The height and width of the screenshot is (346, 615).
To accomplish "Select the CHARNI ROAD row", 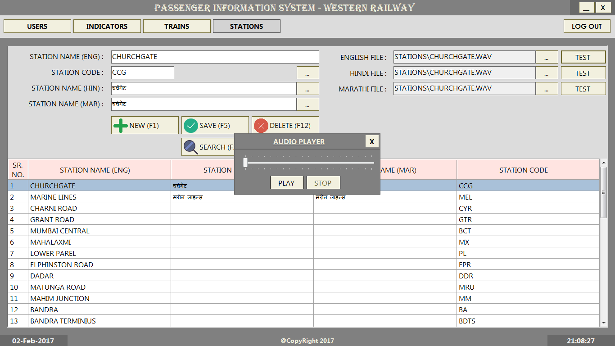I will click(x=304, y=208).
